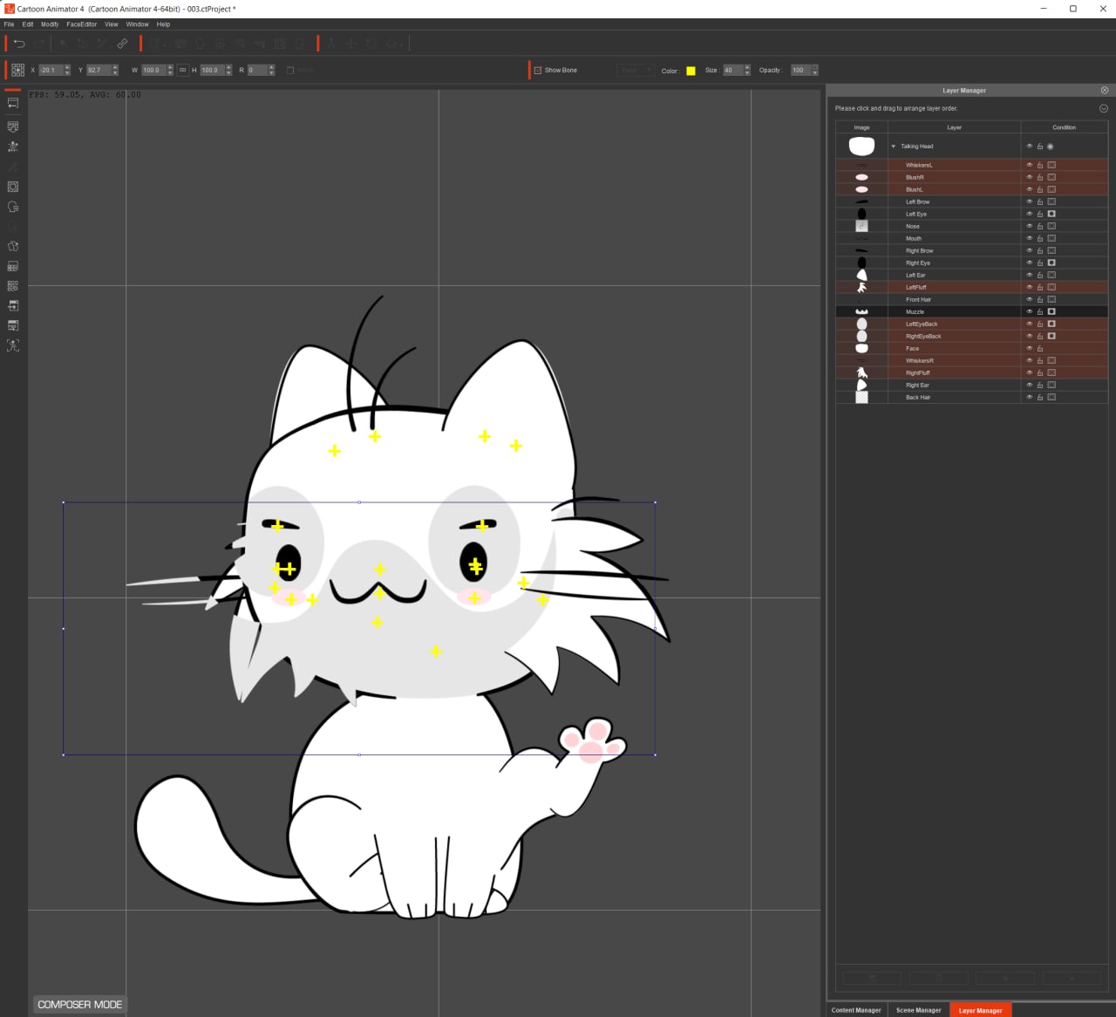Open the File menu
The width and height of the screenshot is (1116, 1017).
point(9,24)
